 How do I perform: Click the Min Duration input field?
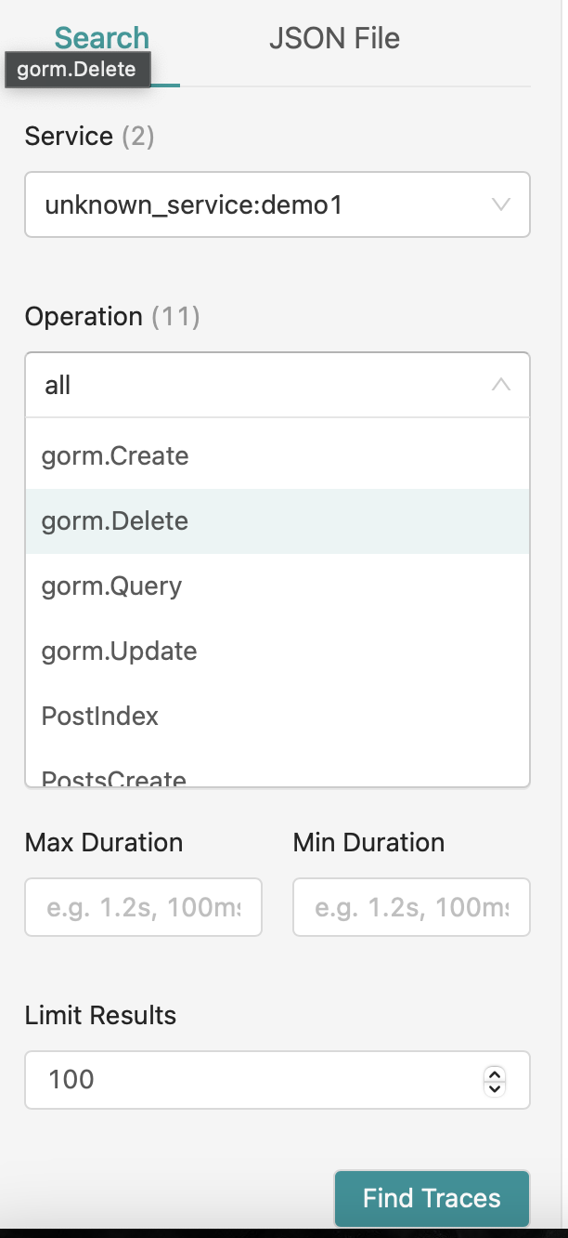pos(411,907)
